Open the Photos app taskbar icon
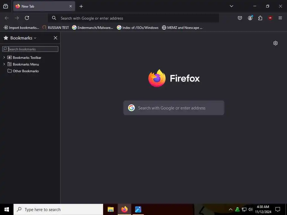 (138, 209)
